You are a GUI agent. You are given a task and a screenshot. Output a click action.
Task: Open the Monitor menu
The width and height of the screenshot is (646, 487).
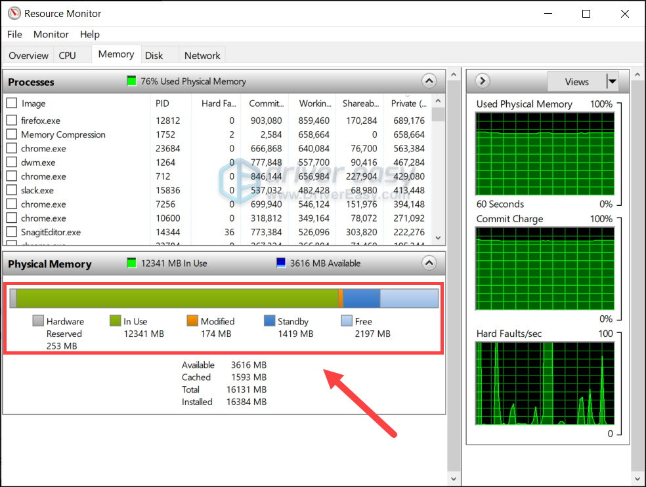click(51, 34)
